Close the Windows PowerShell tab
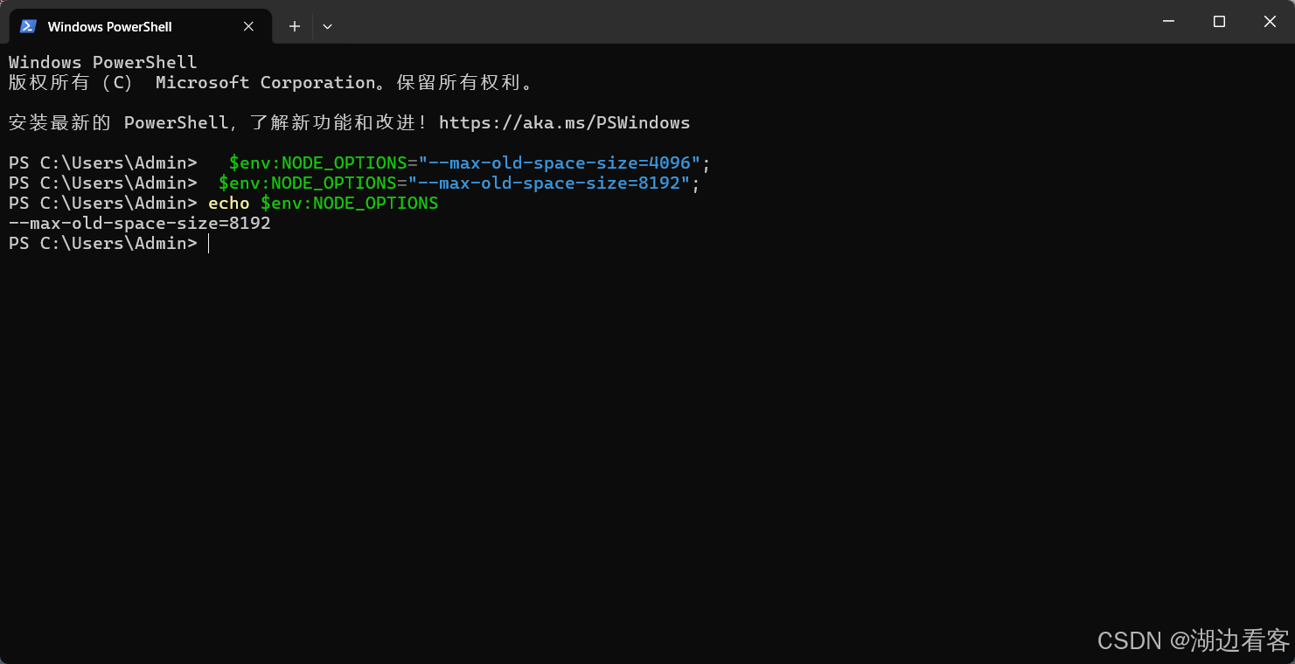 pyautogui.click(x=248, y=26)
